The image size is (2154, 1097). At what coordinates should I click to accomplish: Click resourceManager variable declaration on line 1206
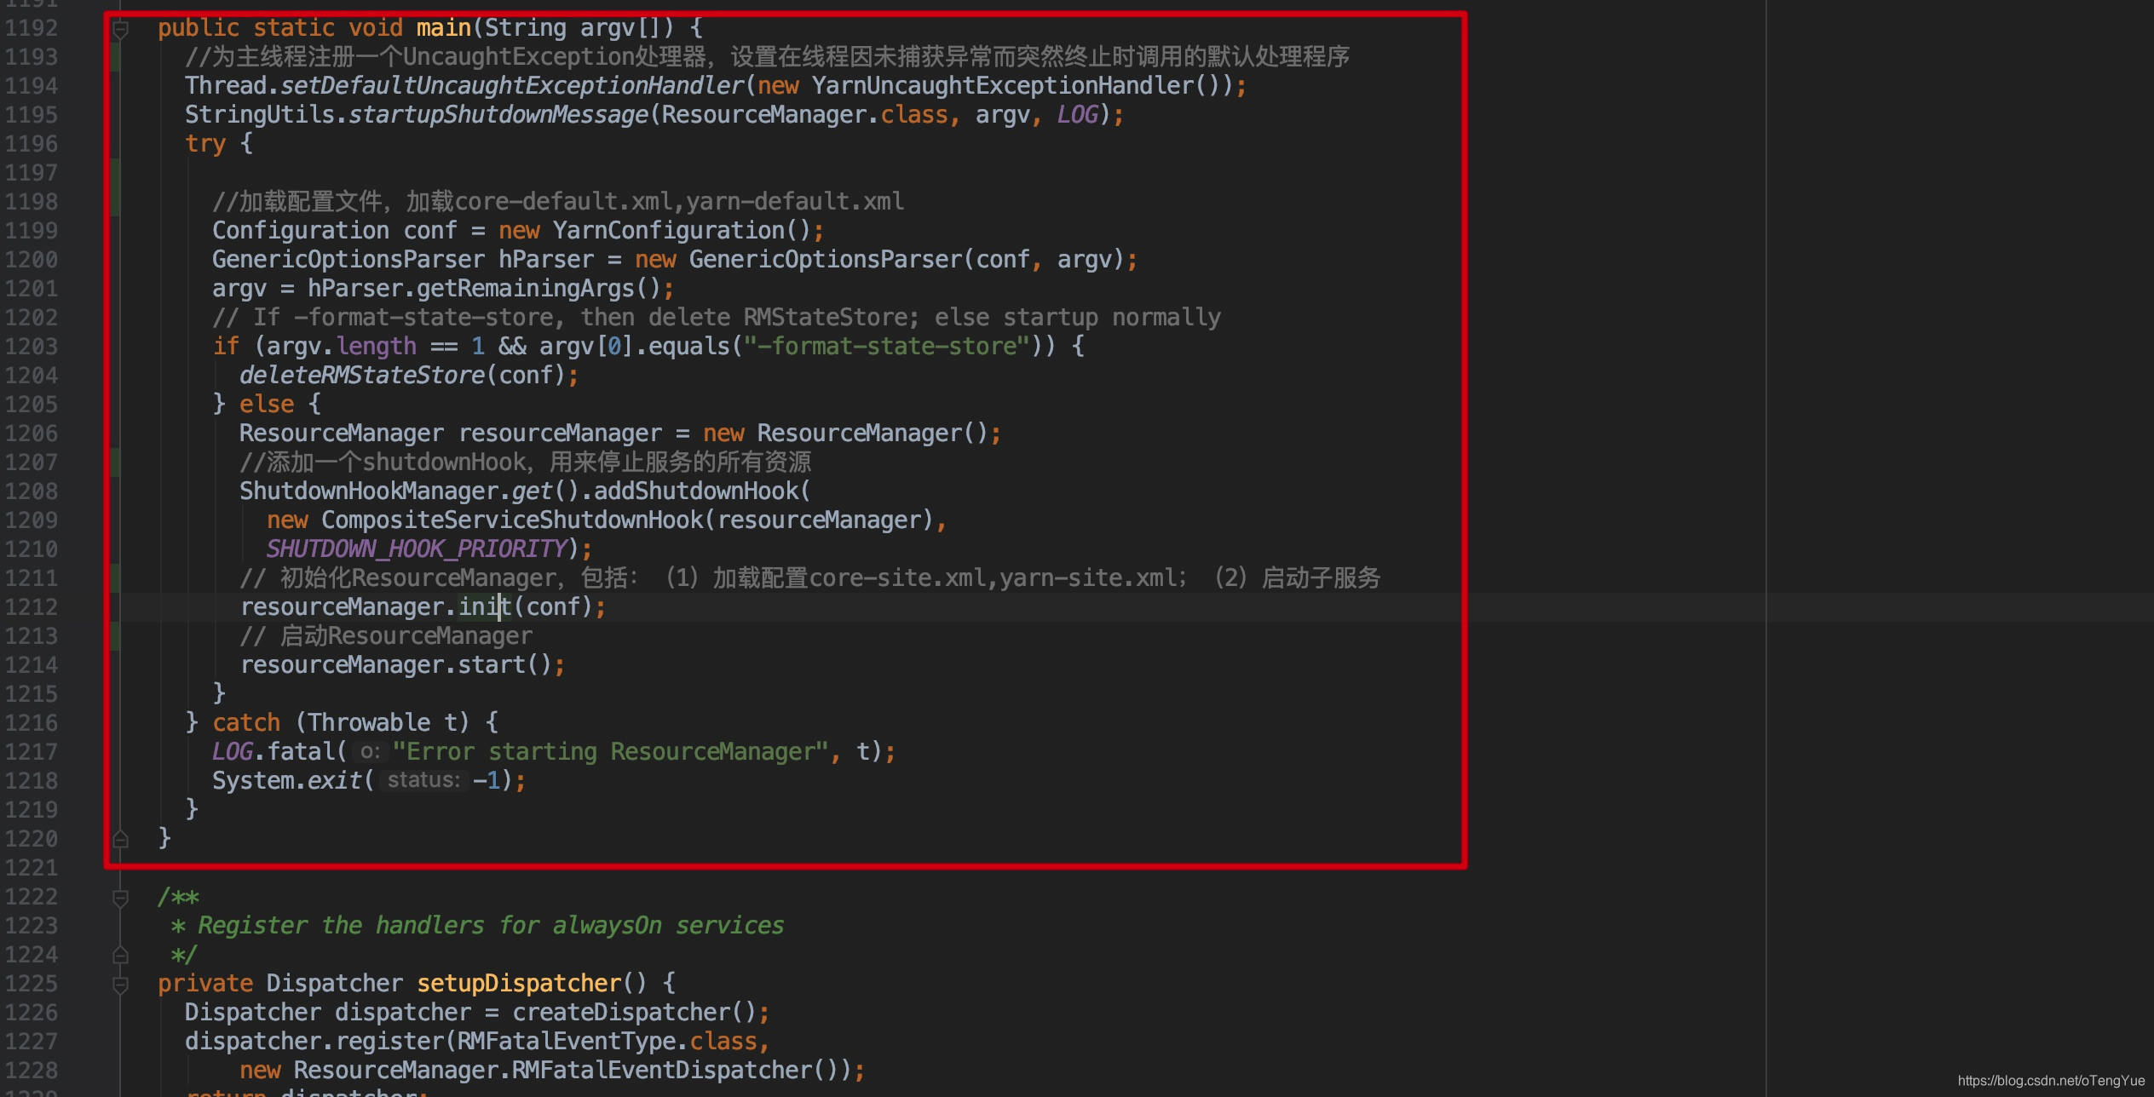coord(560,434)
